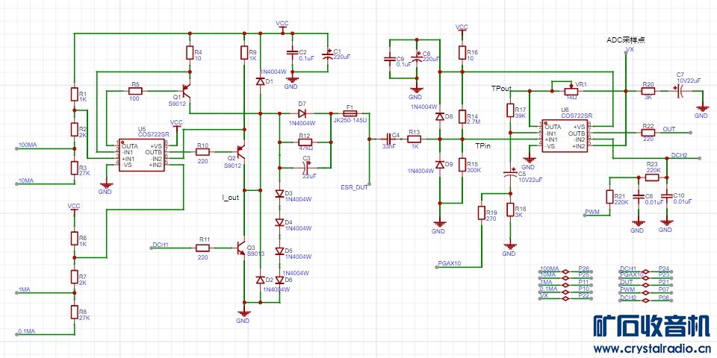Select the 33nF value of C4
The height and width of the screenshot is (358, 717).
388,147
